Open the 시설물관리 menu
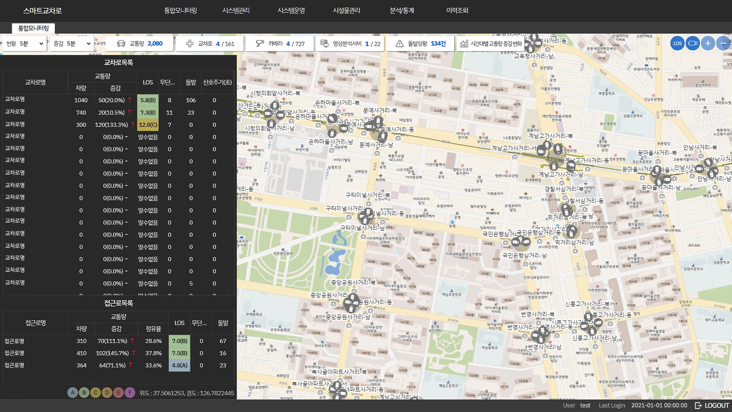Screen dimensions: 732x412 347,10
